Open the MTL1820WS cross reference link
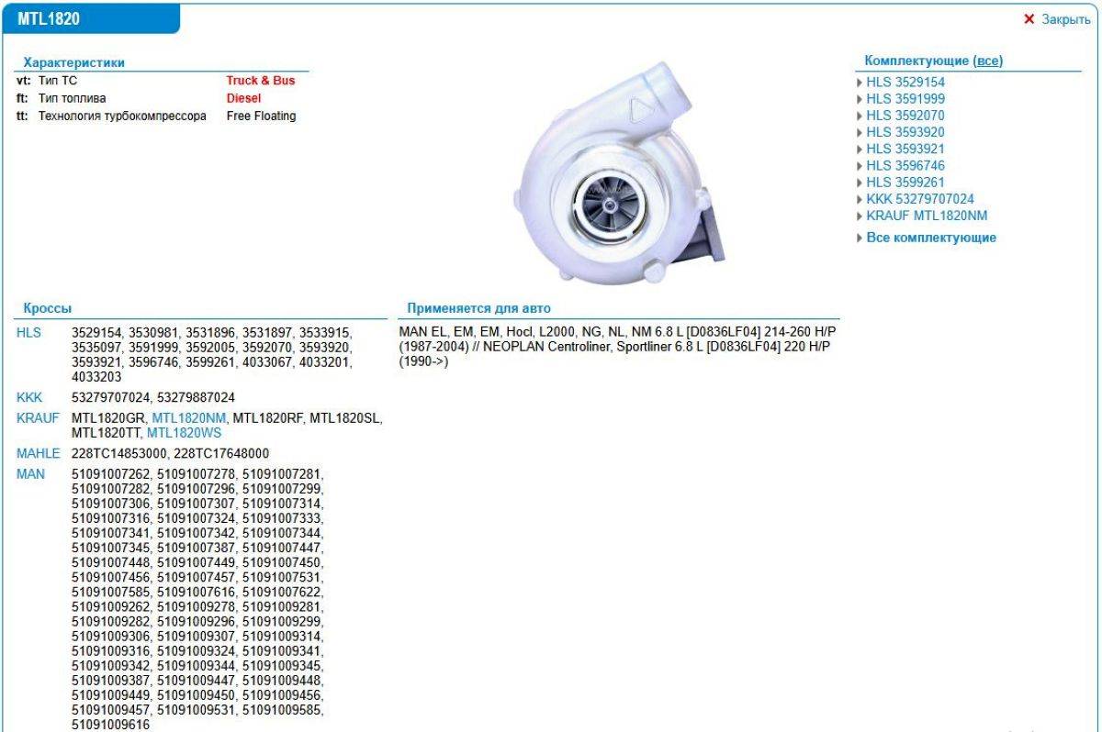Screen dimensions: 1102x732 click(x=184, y=432)
